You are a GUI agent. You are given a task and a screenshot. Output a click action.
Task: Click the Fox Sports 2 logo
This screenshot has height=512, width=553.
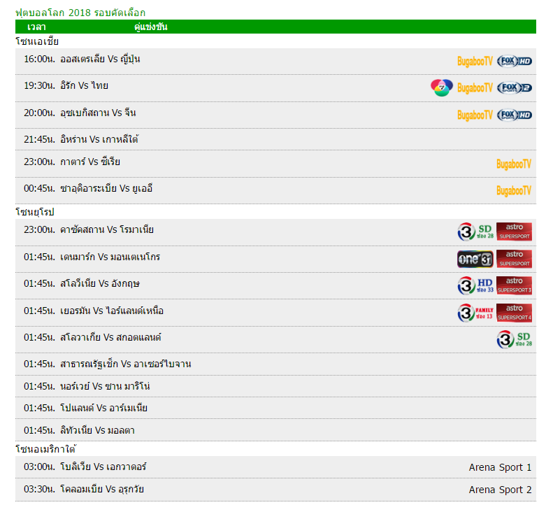click(515, 88)
